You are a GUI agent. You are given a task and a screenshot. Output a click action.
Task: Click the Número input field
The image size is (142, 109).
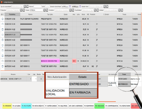(x=37, y=7)
